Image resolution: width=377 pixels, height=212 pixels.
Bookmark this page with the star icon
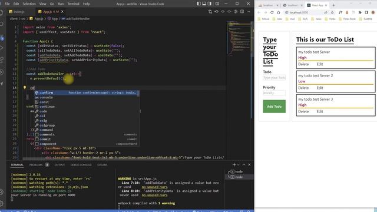pos(332,12)
